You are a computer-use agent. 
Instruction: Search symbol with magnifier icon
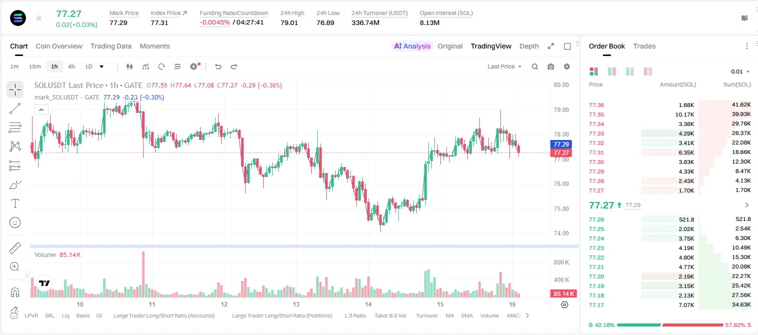coord(535,66)
